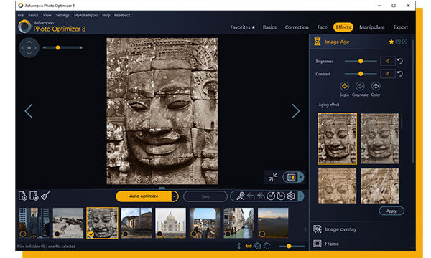Toggle the before/after split view icon
431x258 pixels.
tap(291, 178)
